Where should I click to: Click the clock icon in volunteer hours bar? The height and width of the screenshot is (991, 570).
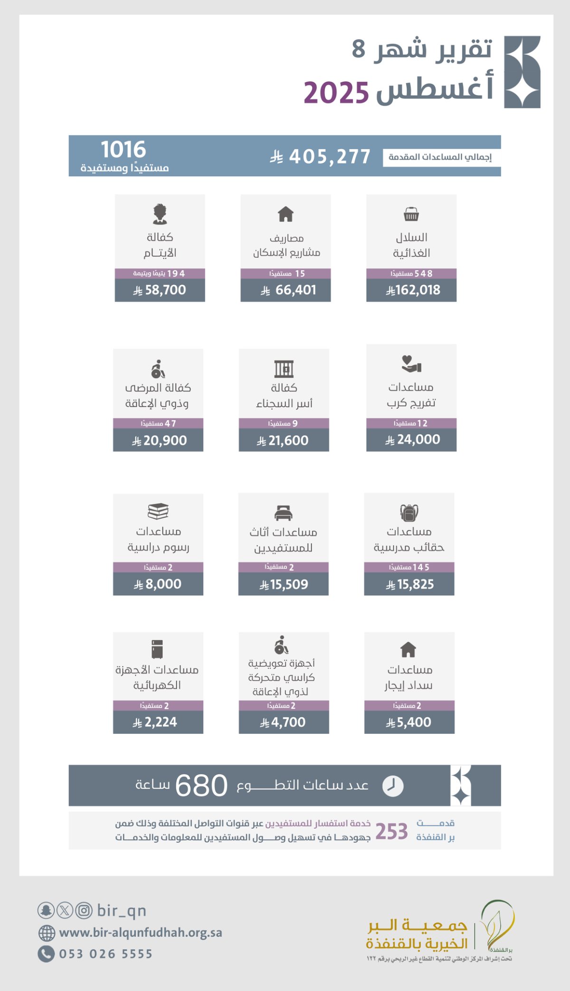(x=393, y=786)
